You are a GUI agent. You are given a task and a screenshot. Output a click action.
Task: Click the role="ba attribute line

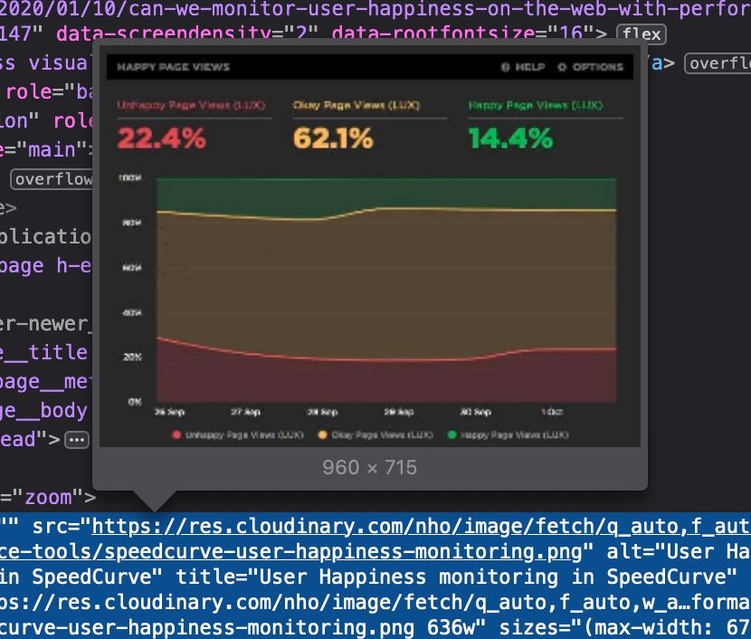pos(49,91)
